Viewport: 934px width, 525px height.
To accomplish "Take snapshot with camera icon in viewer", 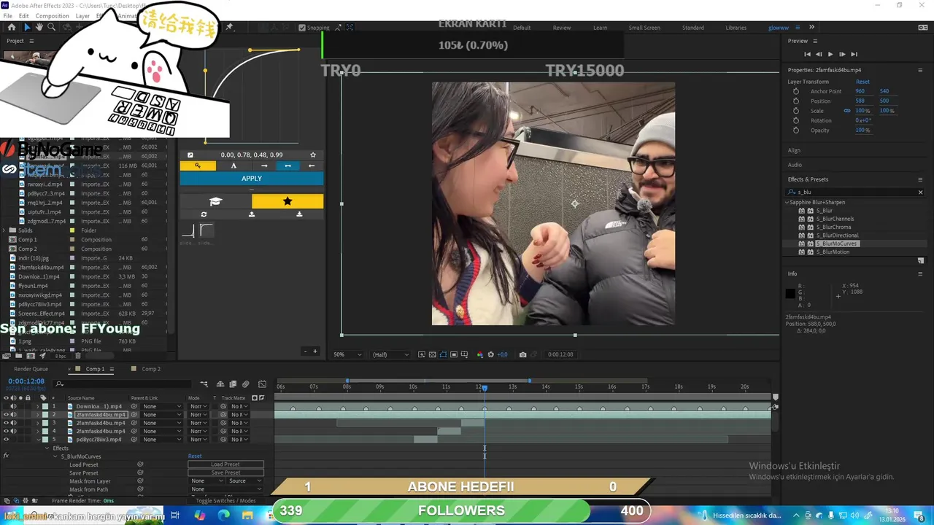I will (x=522, y=354).
